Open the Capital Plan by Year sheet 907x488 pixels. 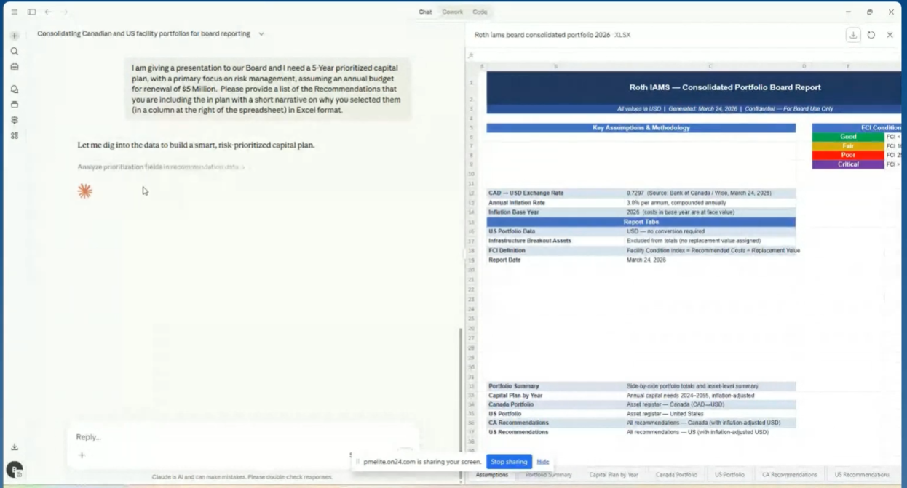(x=614, y=475)
